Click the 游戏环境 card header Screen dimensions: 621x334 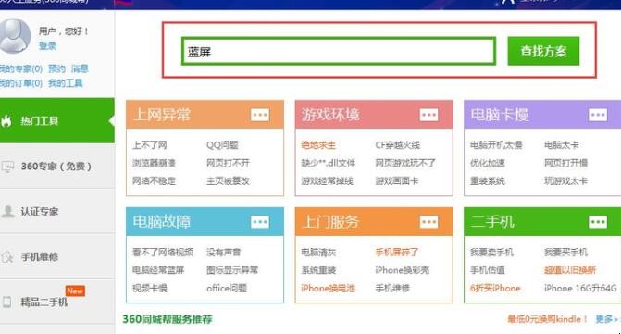374,115
